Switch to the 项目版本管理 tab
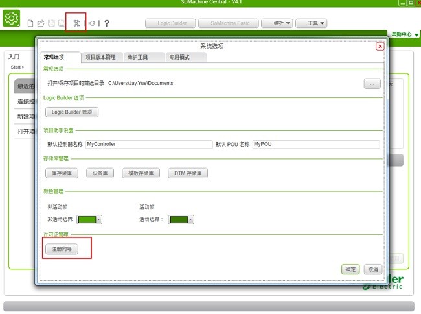This screenshot has width=421, height=314. [102, 57]
